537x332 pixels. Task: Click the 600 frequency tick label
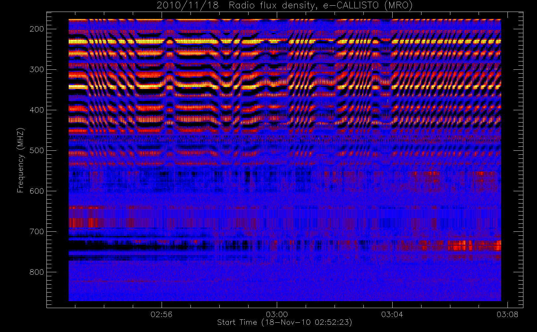[37, 191]
